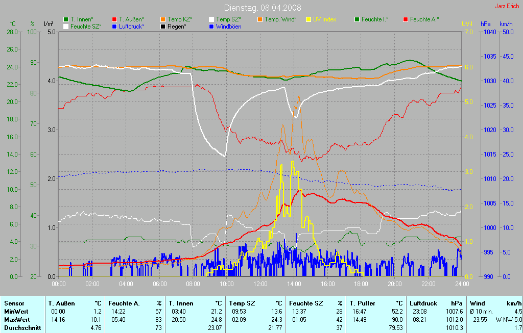Click the Feuchte SZ legend label
The width and height of the screenshot is (523, 333).
[86, 26]
